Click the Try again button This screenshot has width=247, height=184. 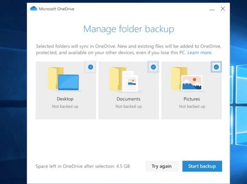click(x=161, y=166)
